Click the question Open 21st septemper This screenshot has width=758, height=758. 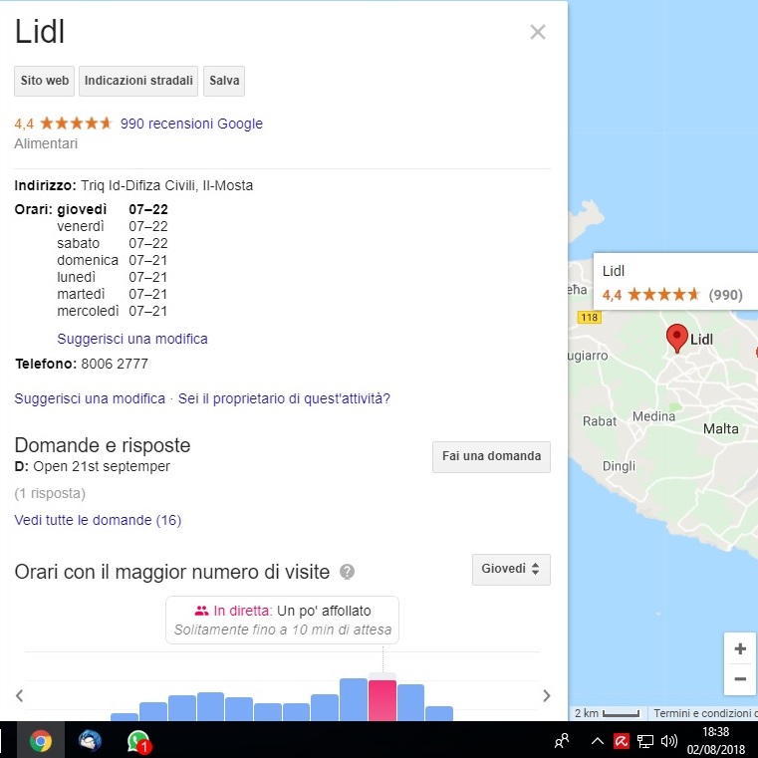pyautogui.click(x=102, y=466)
